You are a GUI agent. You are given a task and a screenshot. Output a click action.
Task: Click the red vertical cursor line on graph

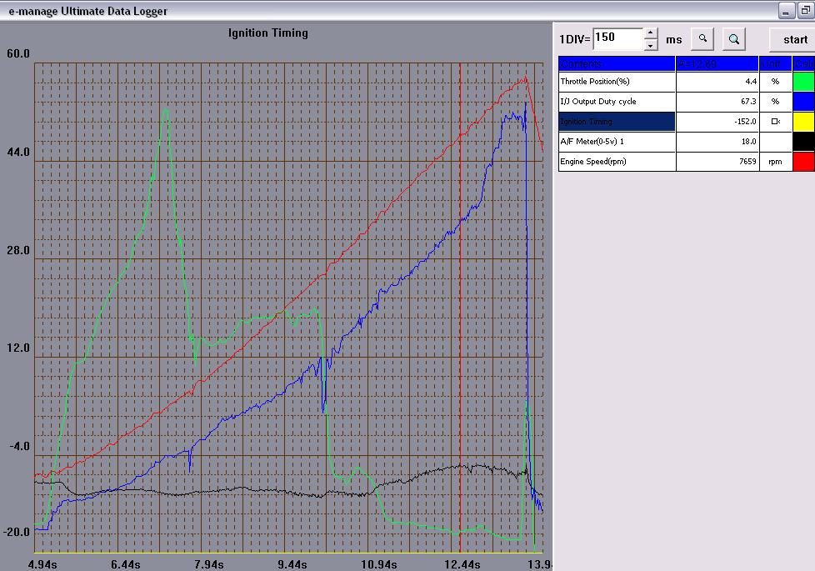tap(460, 250)
